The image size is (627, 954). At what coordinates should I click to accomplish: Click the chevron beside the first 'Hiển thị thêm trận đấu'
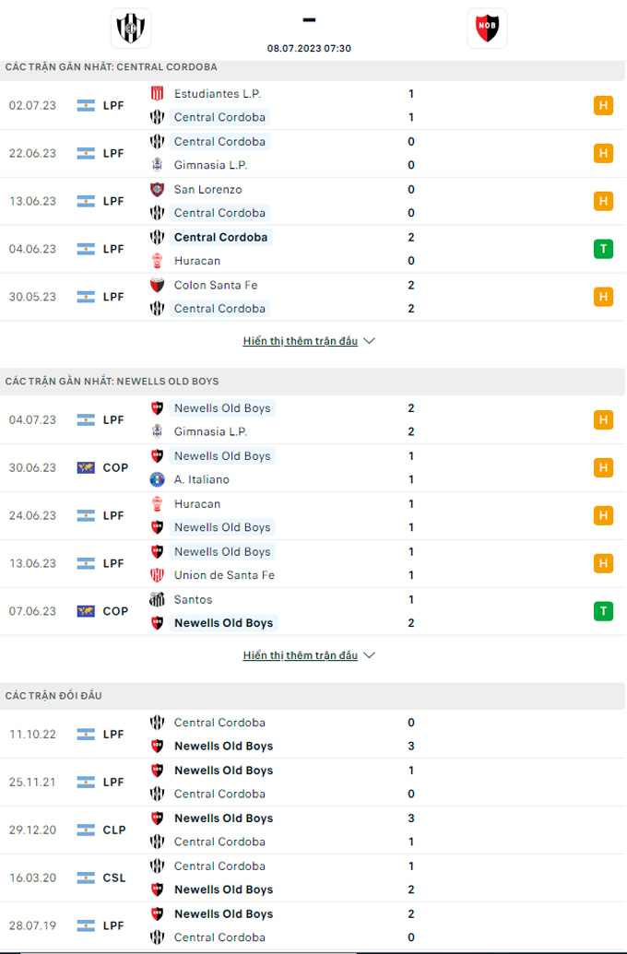[369, 341]
